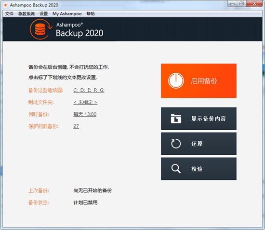Click the 到此文件夹 label
The width and height of the screenshot is (265, 230).
[41, 102]
